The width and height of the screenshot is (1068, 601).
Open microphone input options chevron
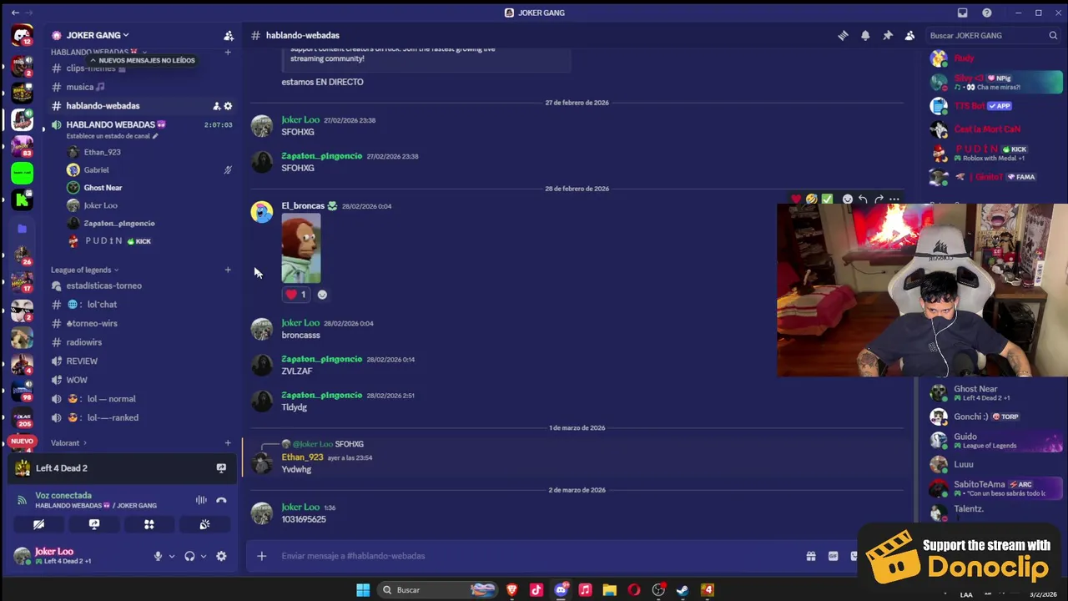[x=172, y=556]
